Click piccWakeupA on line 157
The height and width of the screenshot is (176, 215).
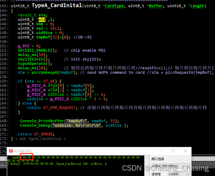pyautogui.click(x=44, y=72)
